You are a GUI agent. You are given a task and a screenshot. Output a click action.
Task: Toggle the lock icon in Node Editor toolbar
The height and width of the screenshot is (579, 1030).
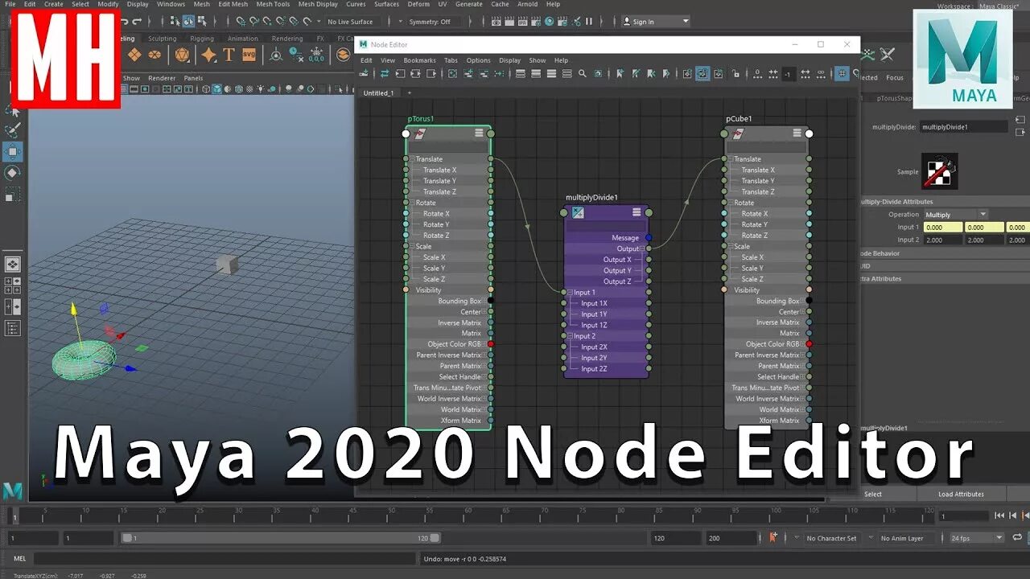coord(735,73)
